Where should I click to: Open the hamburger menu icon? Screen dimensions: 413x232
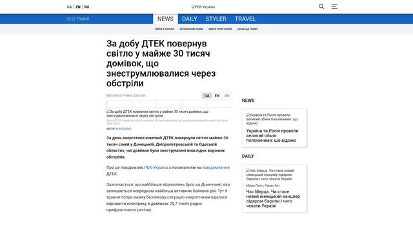[x=334, y=7]
